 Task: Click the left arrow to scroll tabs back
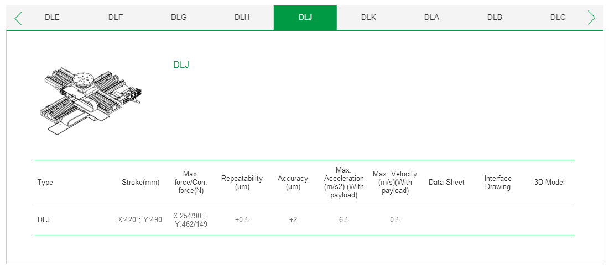pyautogui.click(x=18, y=18)
